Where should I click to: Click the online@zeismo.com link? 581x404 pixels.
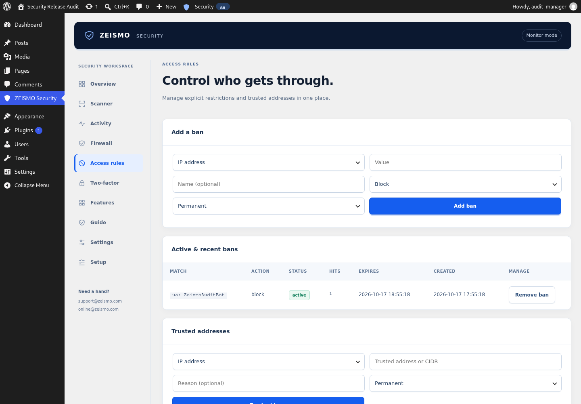point(98,309)
